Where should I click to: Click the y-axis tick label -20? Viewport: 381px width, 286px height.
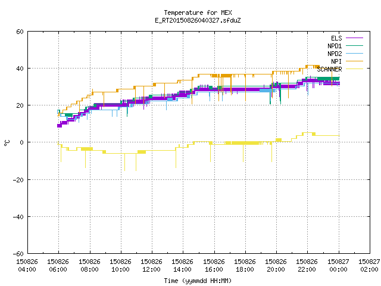coord(18,180)
